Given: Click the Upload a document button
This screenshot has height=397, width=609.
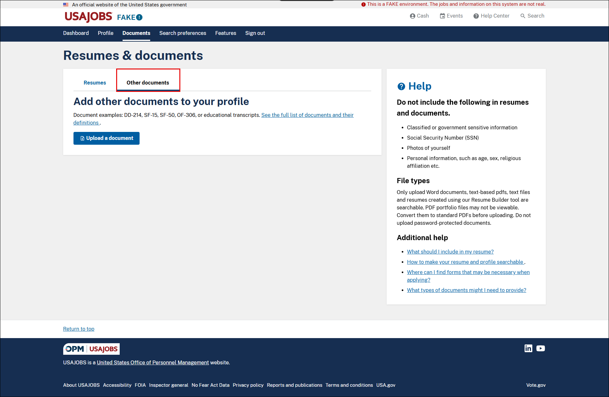Looking at the screenshot, I should click(107, 138).
